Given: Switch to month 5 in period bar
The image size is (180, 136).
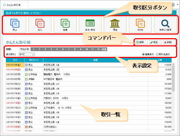Looking at the screenshot, I should click(x=57, y=49).
